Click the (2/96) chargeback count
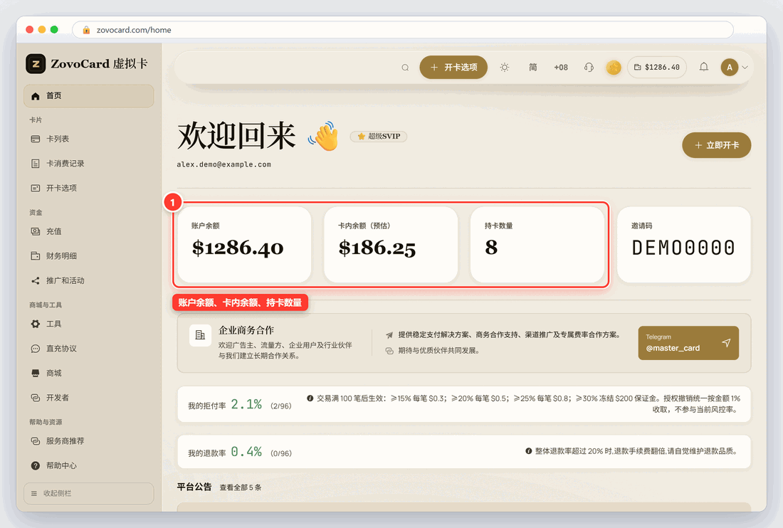 [x=280, y=406]
